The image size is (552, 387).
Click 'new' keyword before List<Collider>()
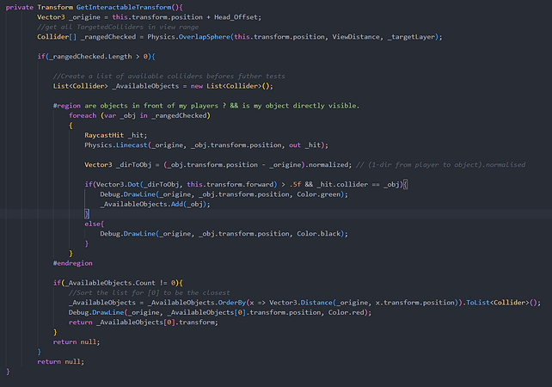point(197,86)
